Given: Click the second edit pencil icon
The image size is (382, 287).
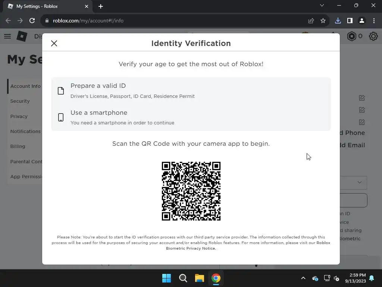Looking at the screenshot, I should click(362, 110).
